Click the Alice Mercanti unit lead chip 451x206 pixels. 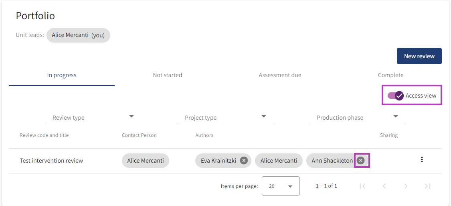point(78,35)
